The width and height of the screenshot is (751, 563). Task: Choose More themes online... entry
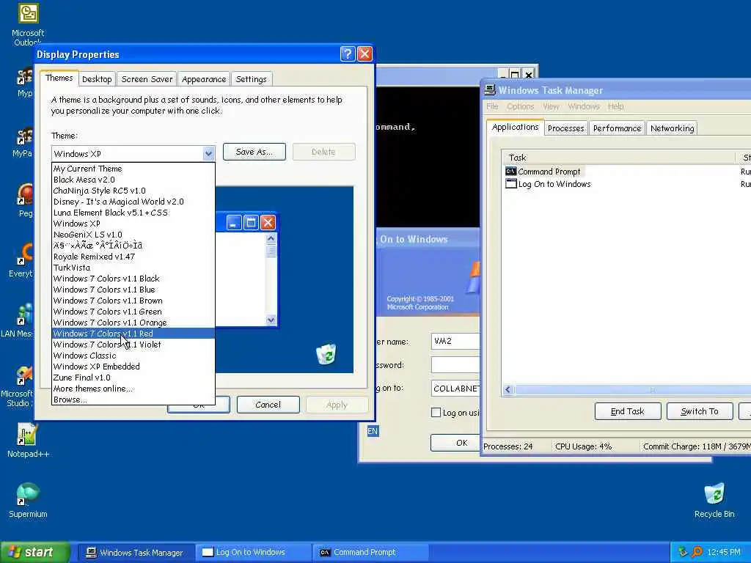click(133, 389)
